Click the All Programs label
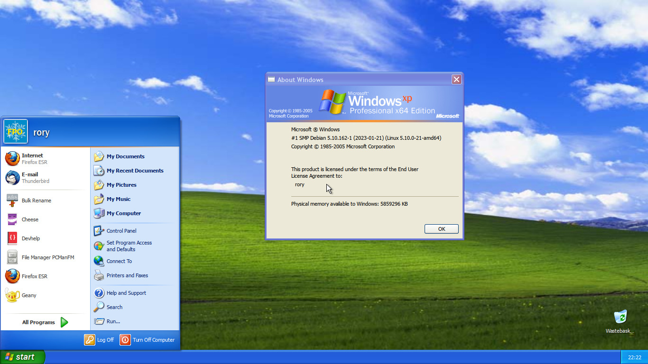 point(38,322)
